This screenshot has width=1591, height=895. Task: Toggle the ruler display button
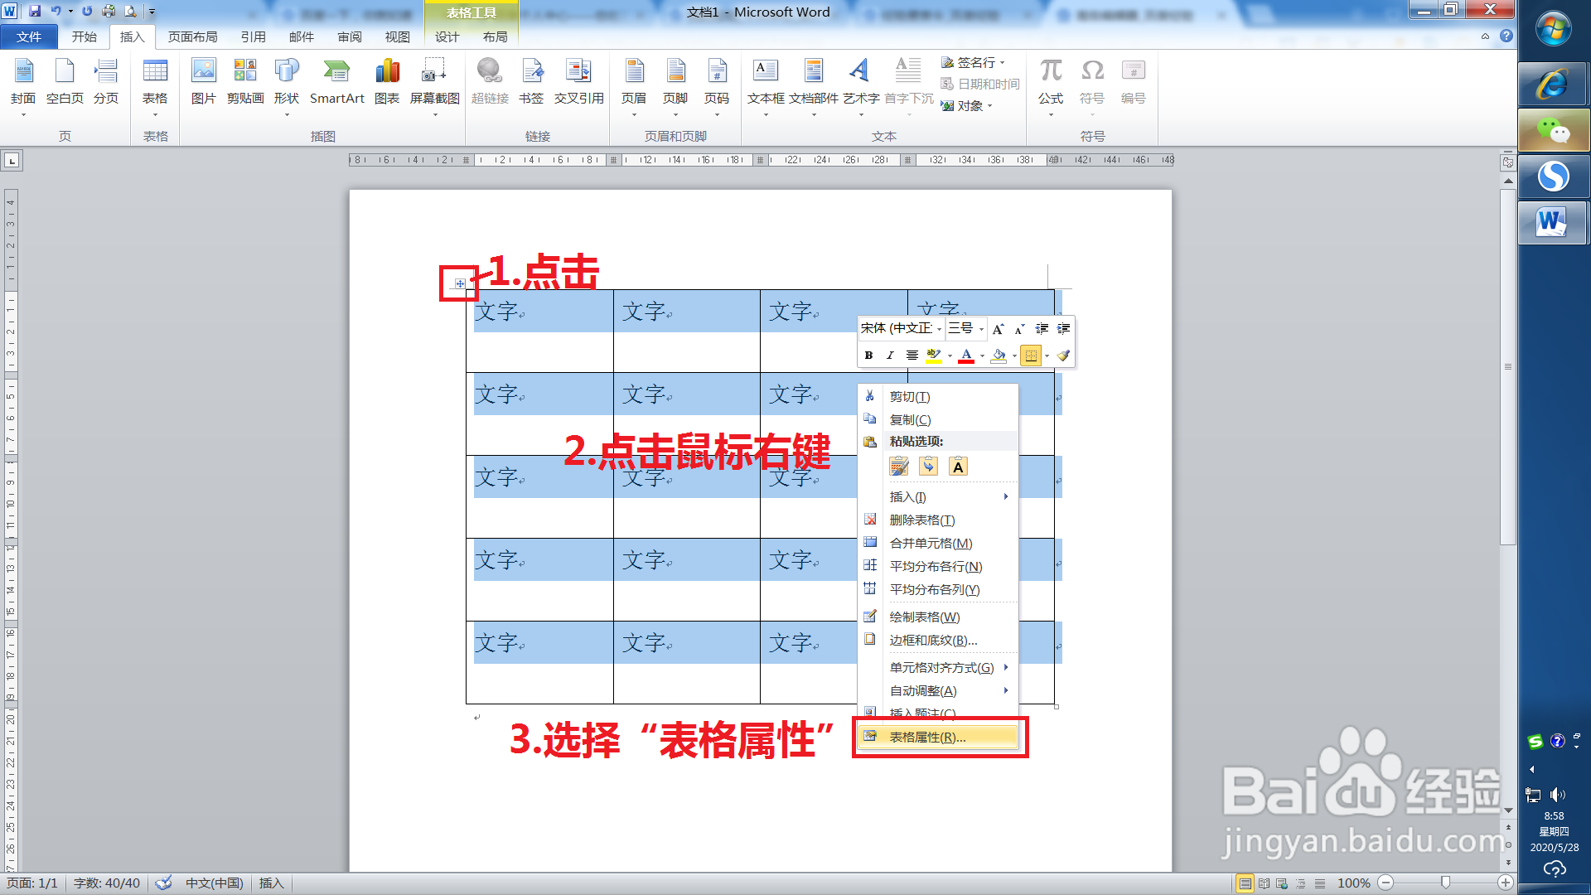tap(1507, 162)
